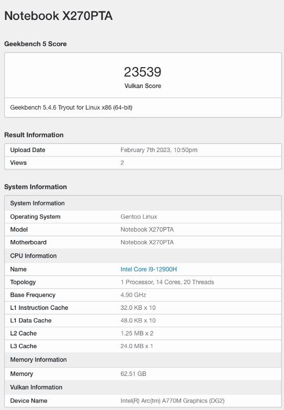Image resolution: width=284 pixels, height=410 pixels.
Task: Click the Device Name label
Action: tap(29, 401)
